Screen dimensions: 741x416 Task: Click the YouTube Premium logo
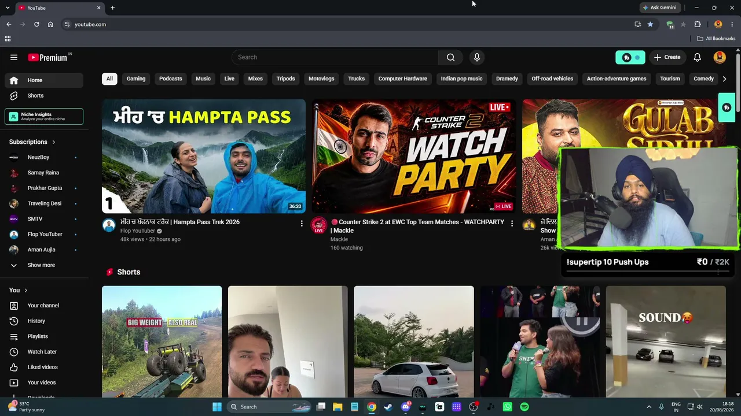click(49, 57)
